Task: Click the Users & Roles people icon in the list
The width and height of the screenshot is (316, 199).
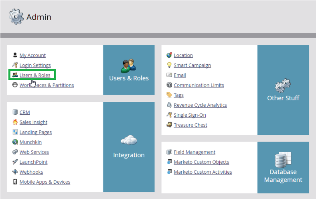Action: coord(15,75)
